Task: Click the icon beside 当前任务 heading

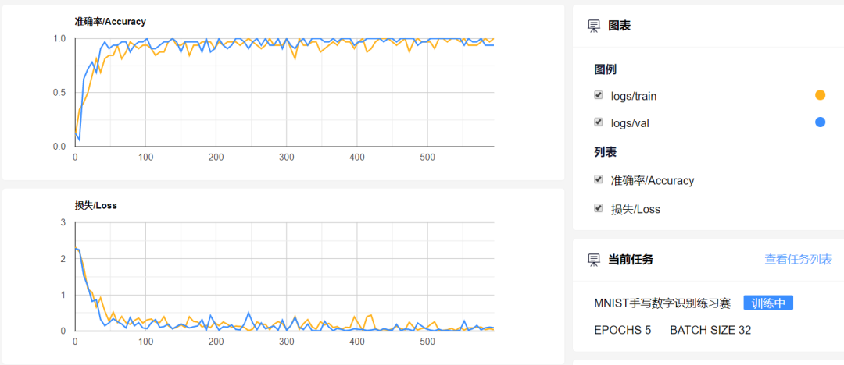Action: click(x=594, y=260)
